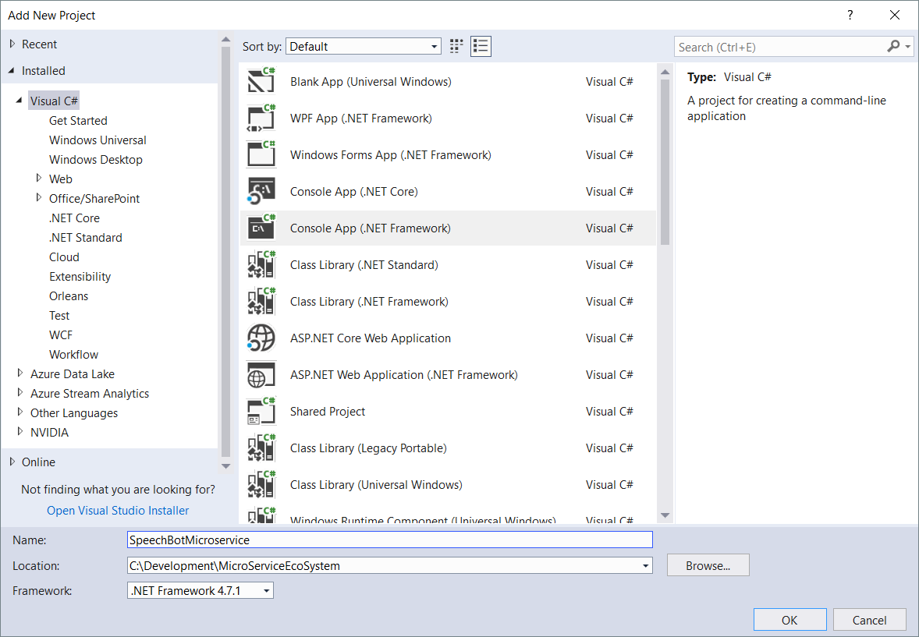This screenshot has height=637, width=919.
Task: Collapse the Visual C# node
Action: tap(20, 101)
